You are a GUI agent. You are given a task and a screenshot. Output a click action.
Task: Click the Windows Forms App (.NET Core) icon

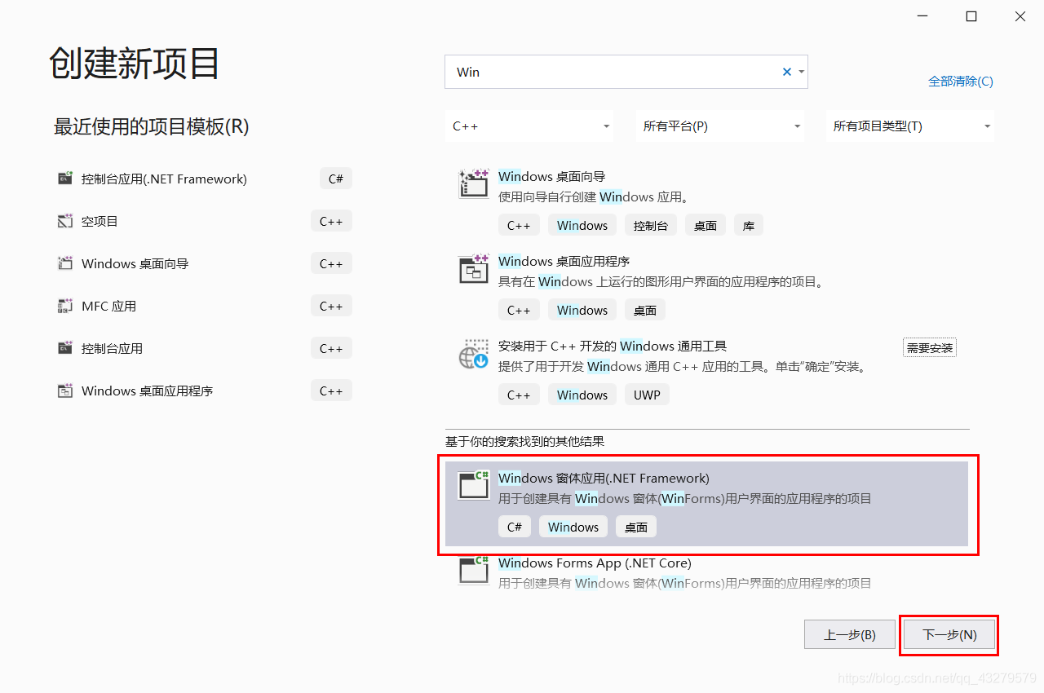tap(474, 570)
